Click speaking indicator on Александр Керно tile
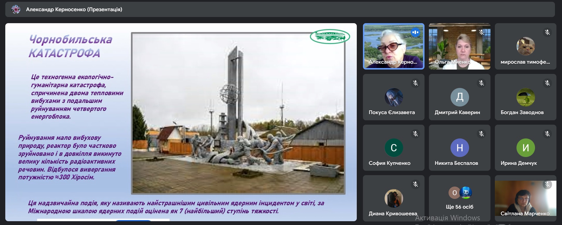 pos(415,32)
